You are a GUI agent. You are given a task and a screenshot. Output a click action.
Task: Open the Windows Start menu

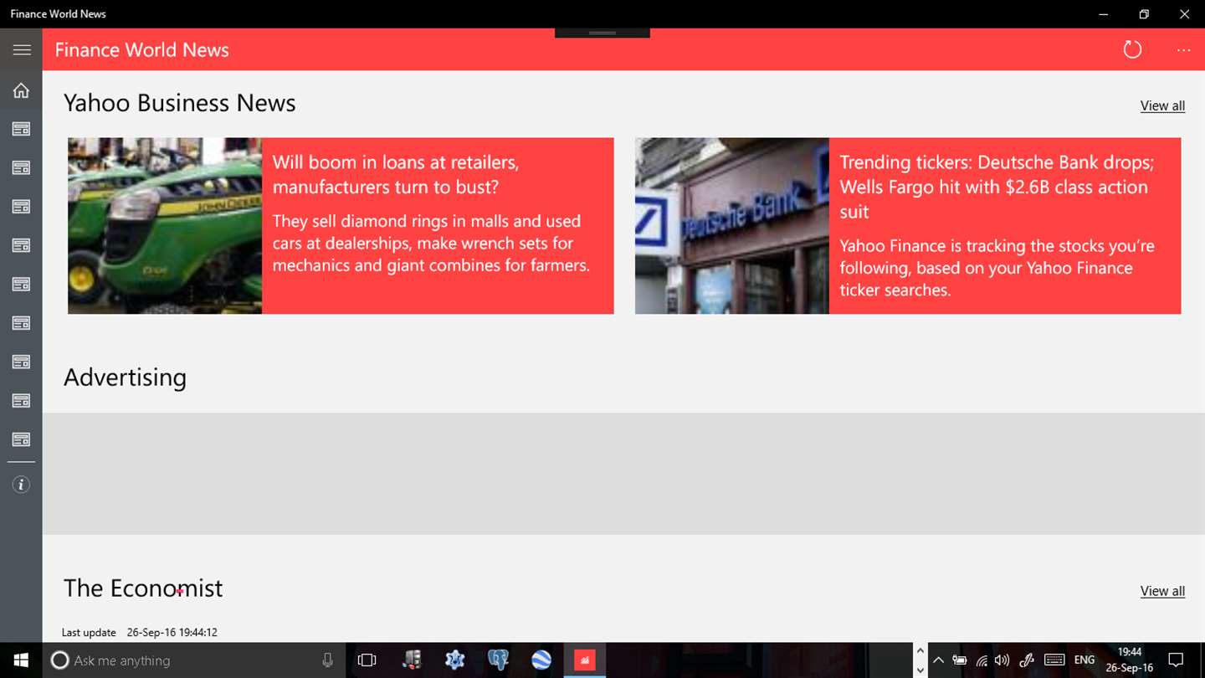[21, 660]
